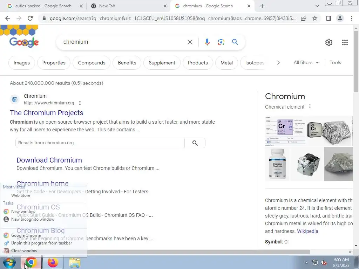Open The Chromium Projects link

point(47,113)
